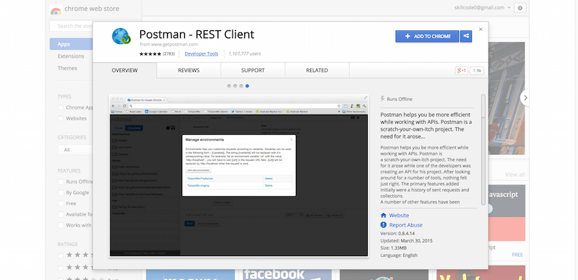This screenshot has width=578, height=280.
Task: Open the All categories dropdown
Action: pyautogui.click(x=75, y=150)
